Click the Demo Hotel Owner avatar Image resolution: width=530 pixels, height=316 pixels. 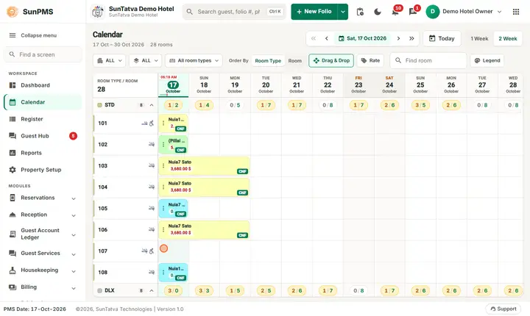[x=432, y=12]
